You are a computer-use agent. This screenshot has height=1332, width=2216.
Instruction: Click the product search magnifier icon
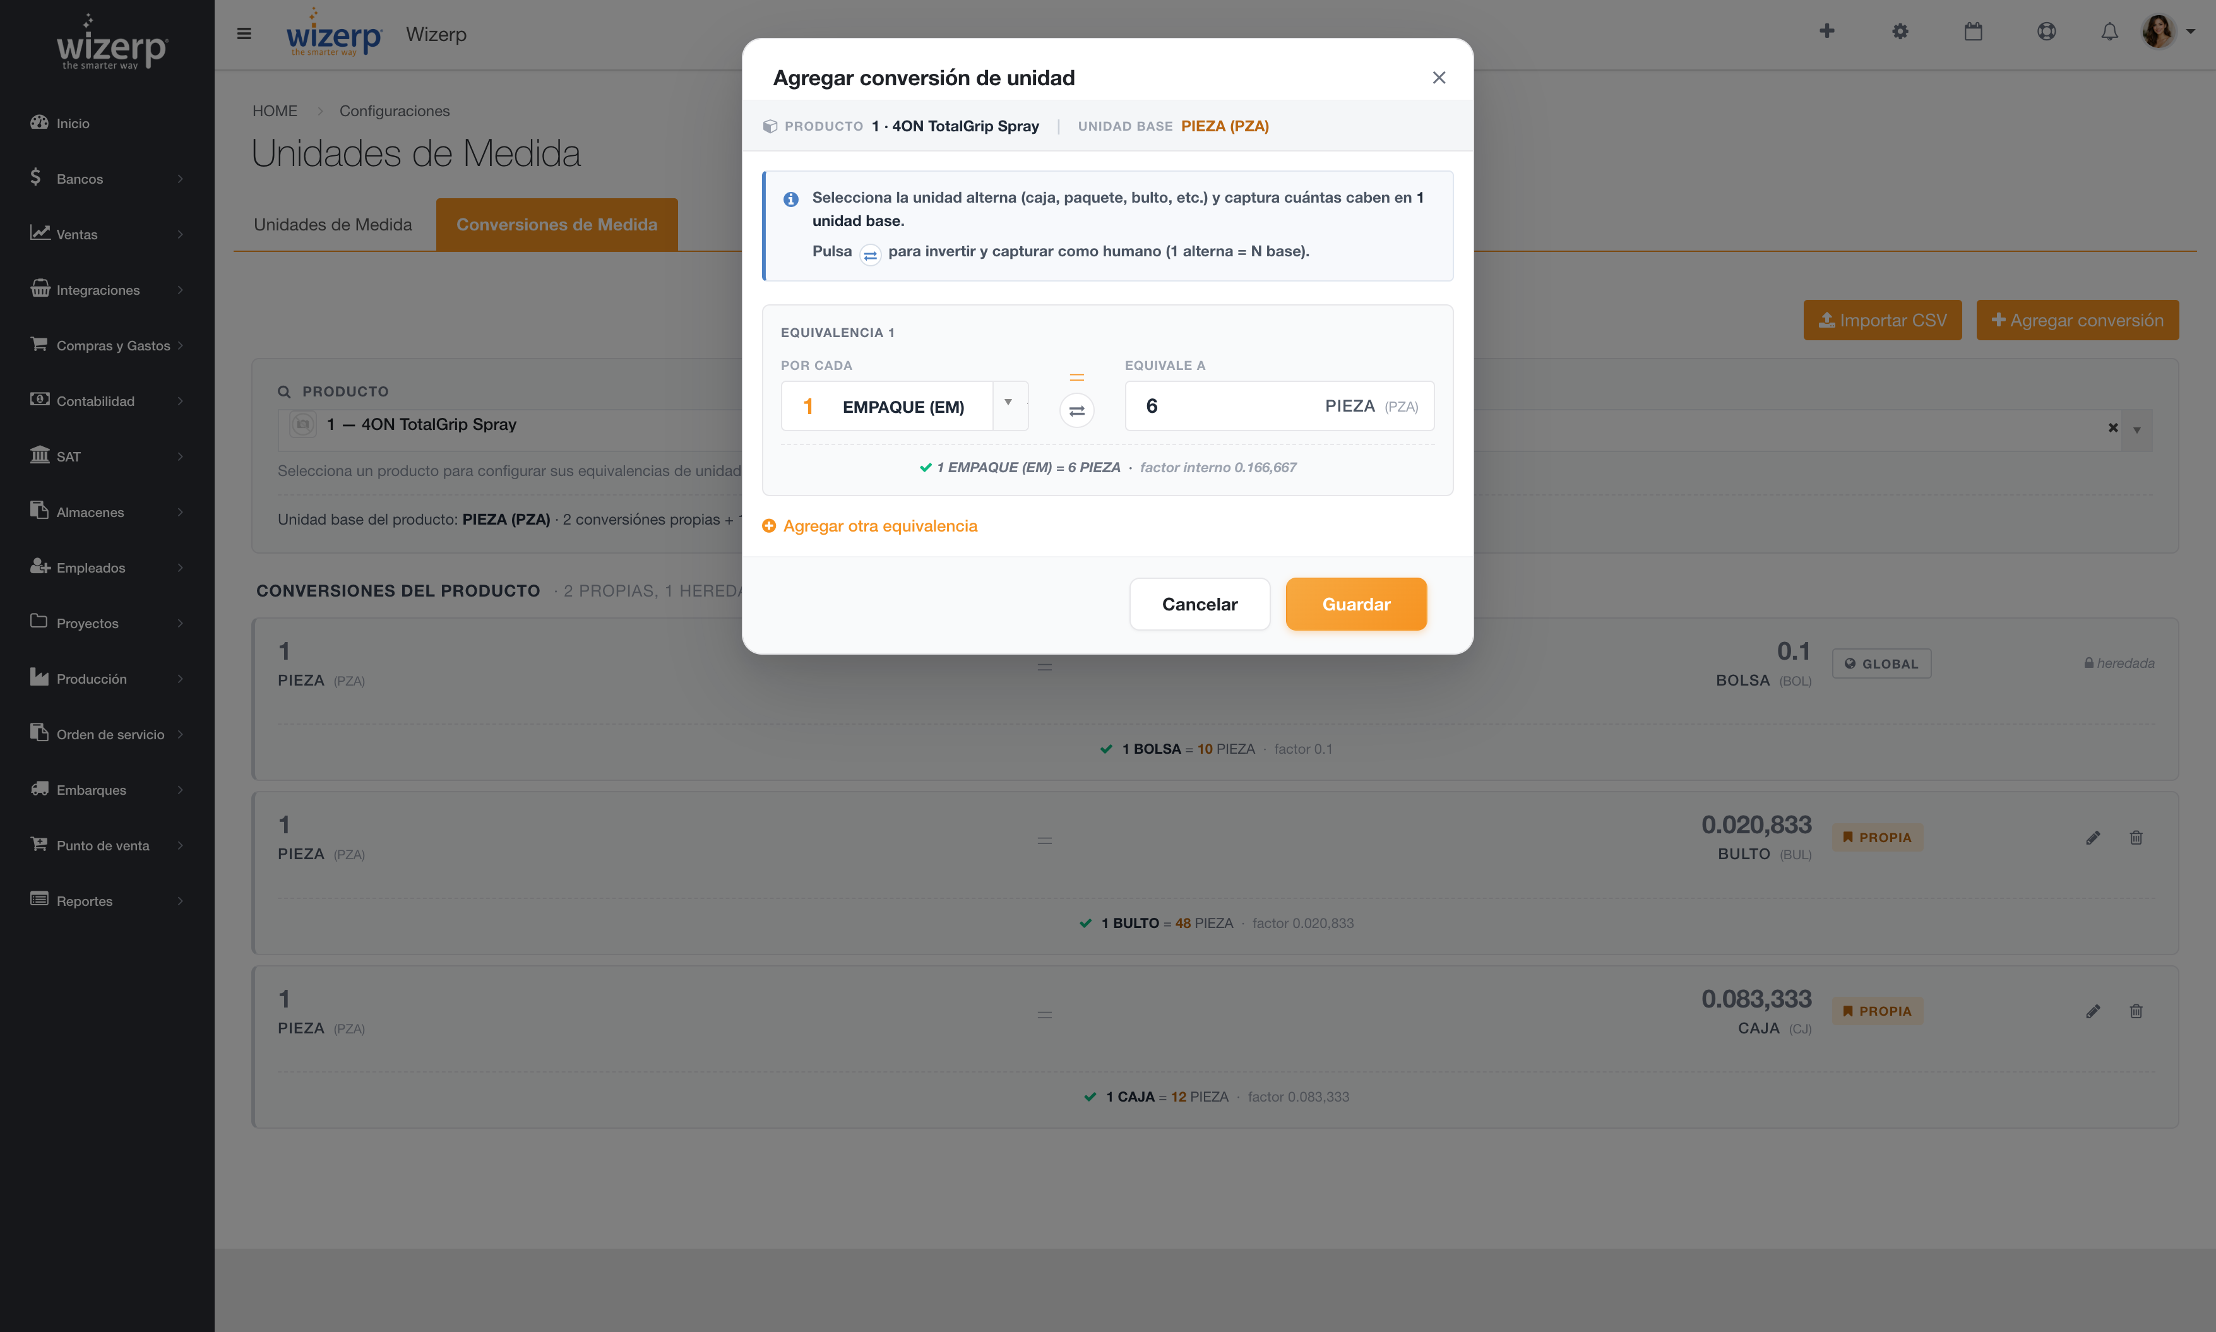tap(285, 391)
